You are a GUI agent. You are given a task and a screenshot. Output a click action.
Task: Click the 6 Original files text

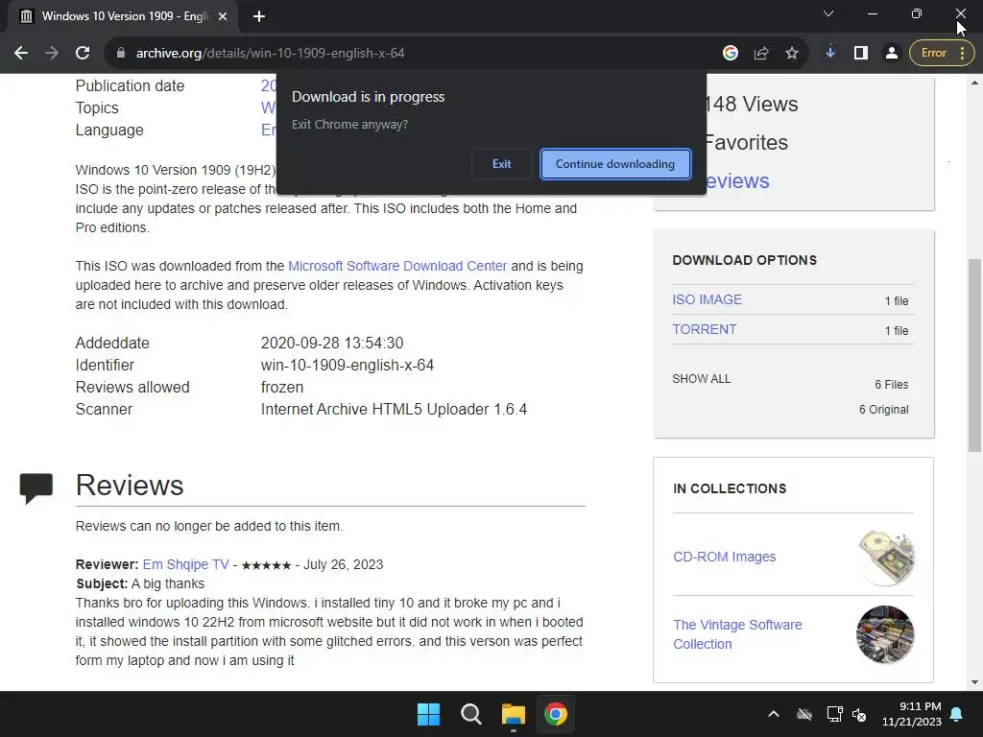pos(883,409)
